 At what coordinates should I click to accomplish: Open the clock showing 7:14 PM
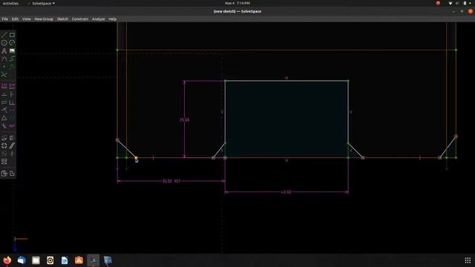point(237,3)
